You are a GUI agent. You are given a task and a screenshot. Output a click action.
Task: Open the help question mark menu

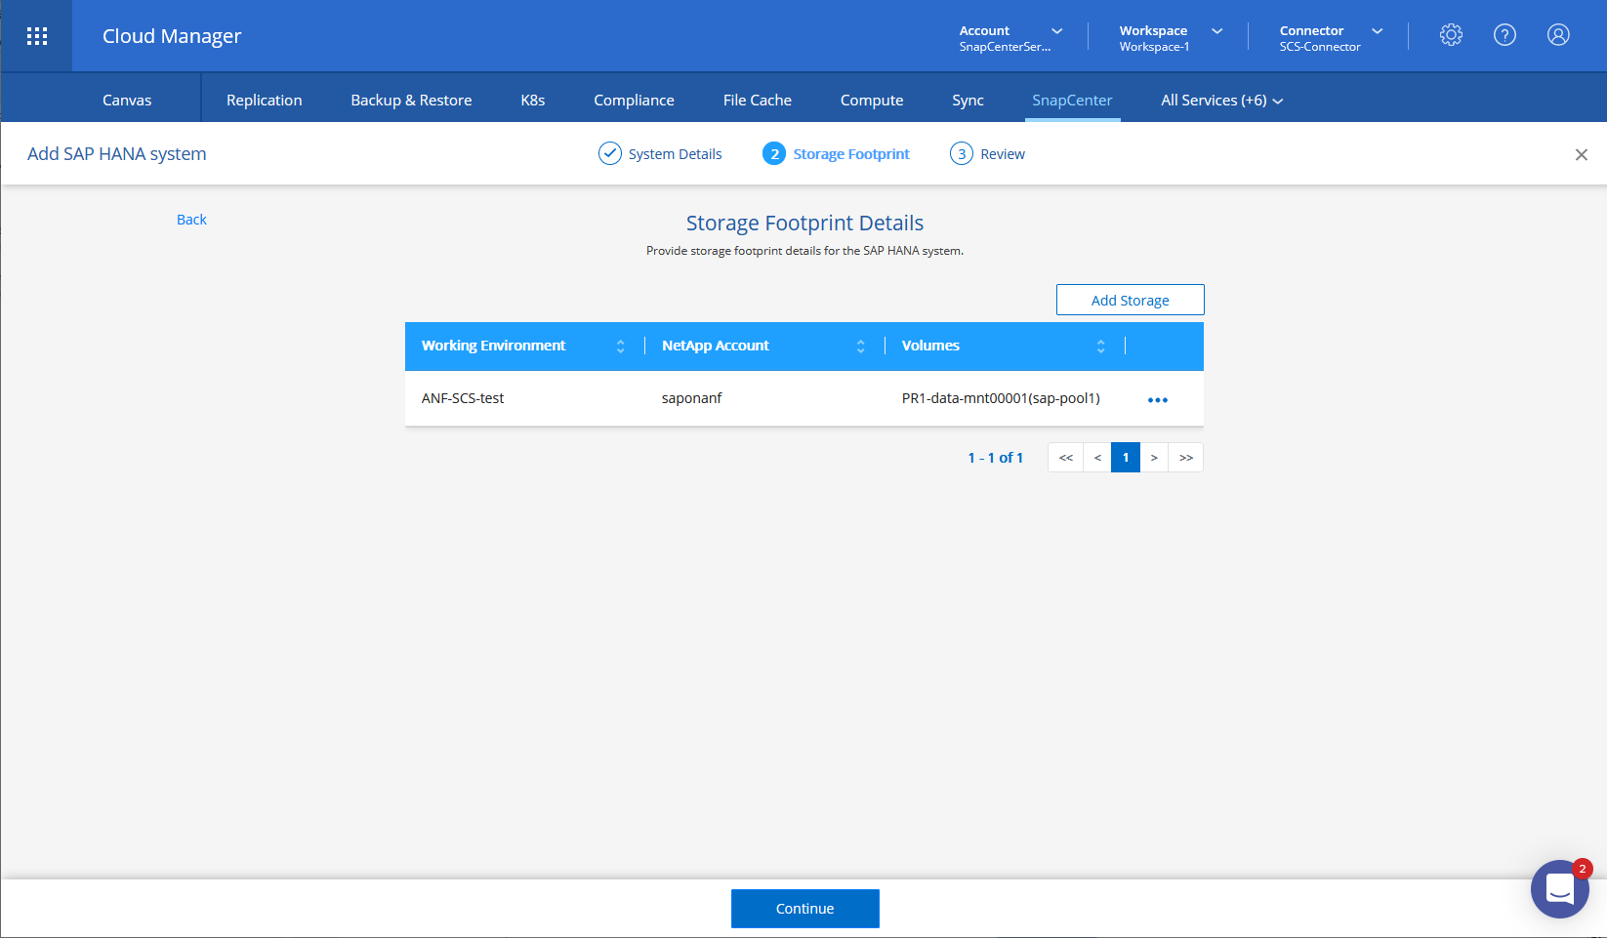(1504, 35)
